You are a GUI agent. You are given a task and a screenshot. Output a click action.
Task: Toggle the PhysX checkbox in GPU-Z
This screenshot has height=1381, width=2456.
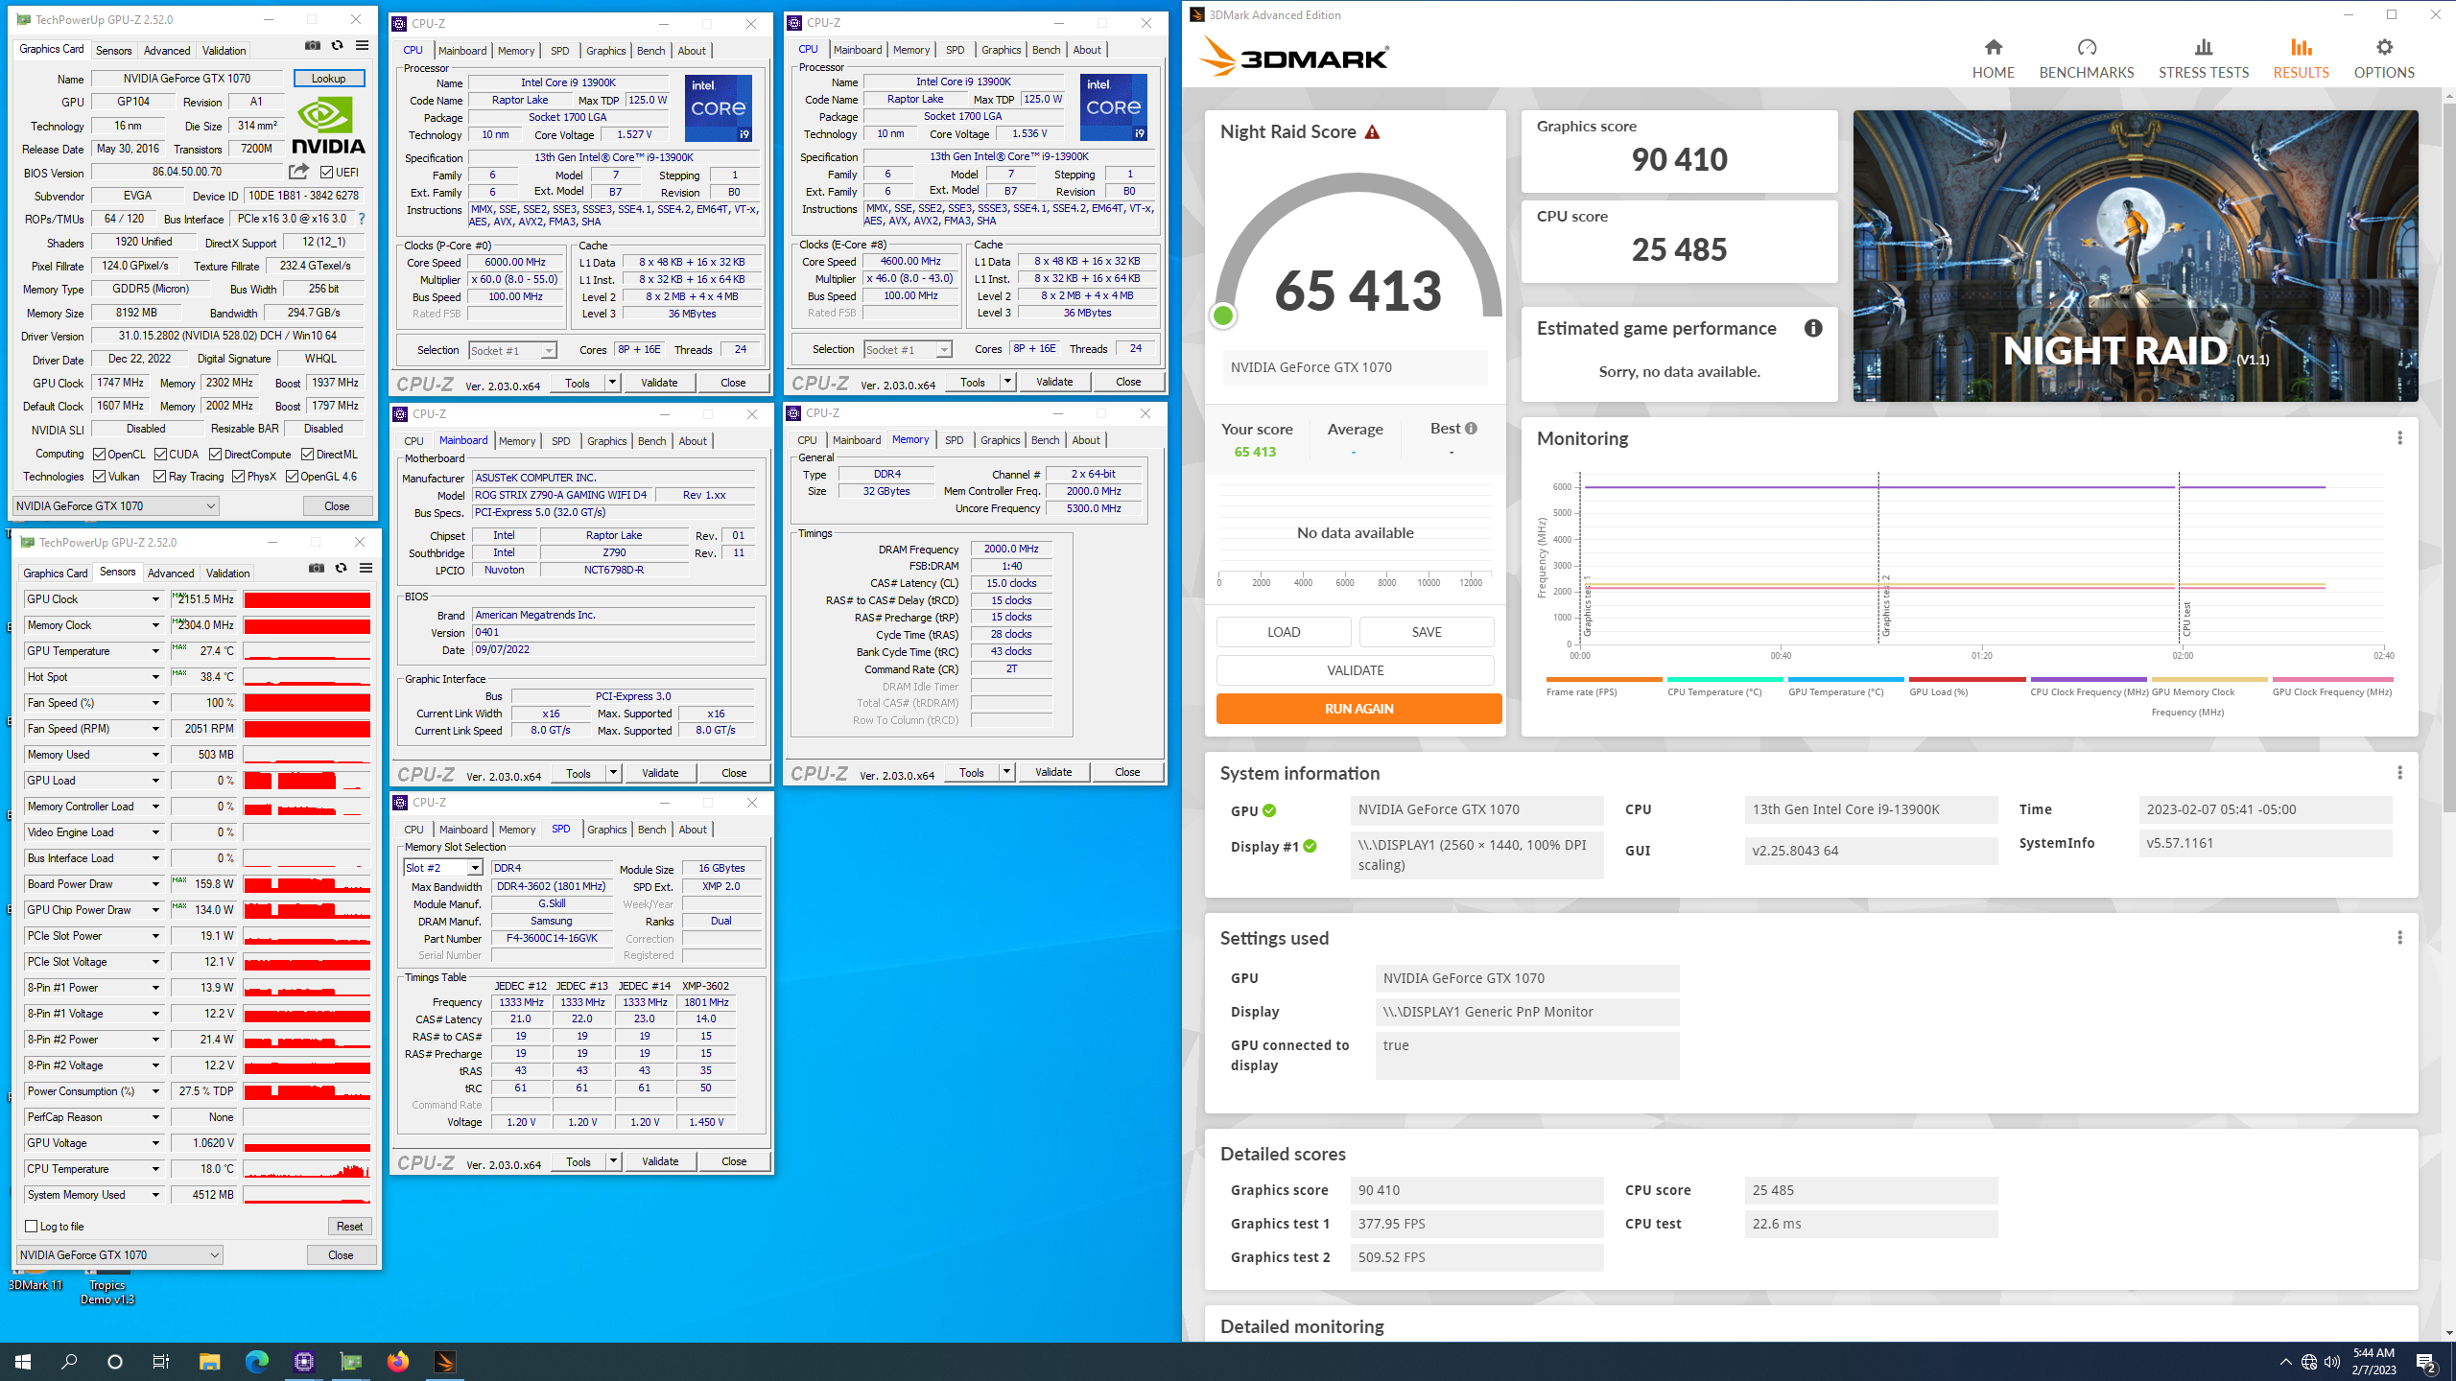point(238,477)
